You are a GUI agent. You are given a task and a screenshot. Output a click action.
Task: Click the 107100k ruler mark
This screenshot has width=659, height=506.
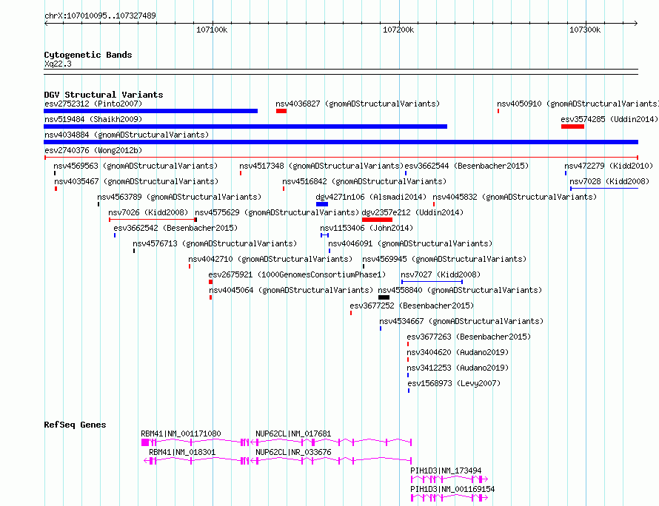click(x=212, y=30)
